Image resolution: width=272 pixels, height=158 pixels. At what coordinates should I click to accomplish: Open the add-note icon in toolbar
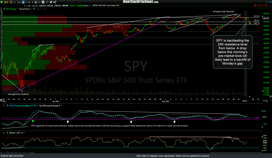[43, 2]
